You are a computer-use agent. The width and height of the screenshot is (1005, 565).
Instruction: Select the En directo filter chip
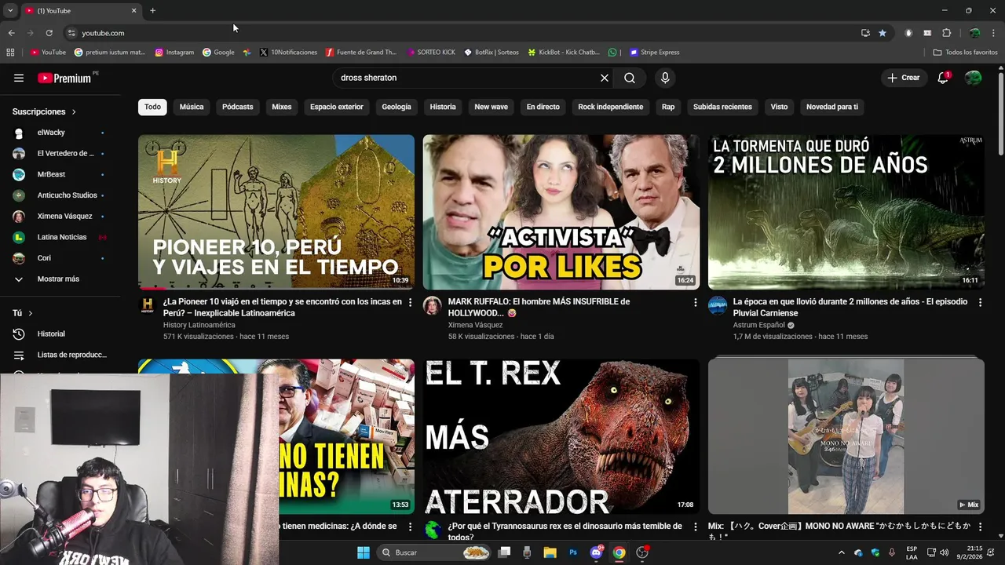(543, 107)
